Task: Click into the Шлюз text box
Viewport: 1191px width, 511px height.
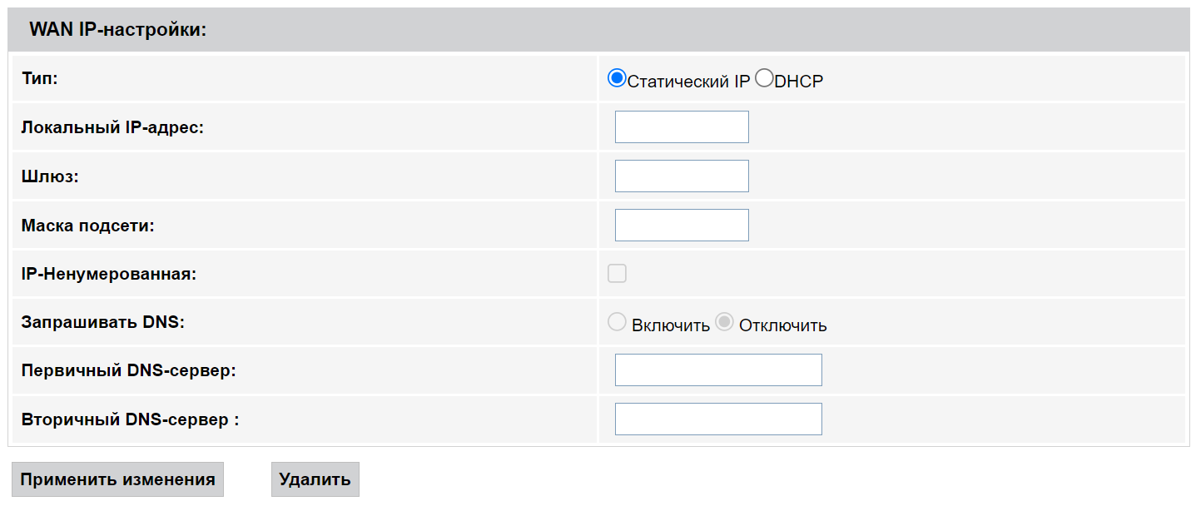Action: [682, 176]
